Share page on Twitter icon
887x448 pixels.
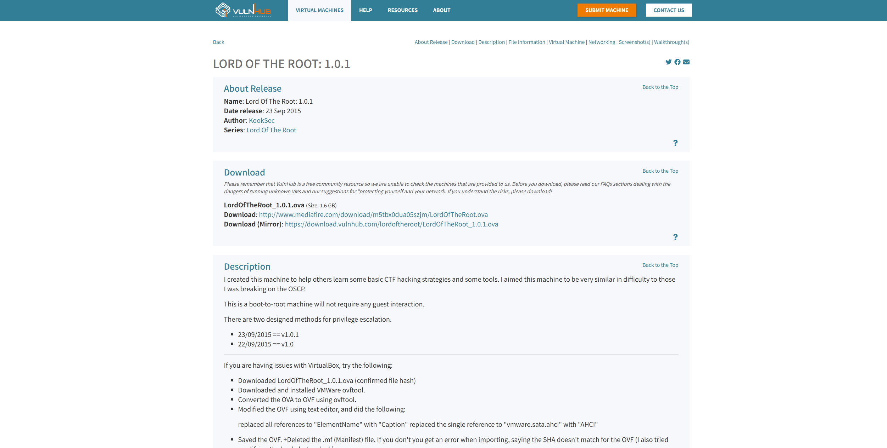[x=668, y=62]
